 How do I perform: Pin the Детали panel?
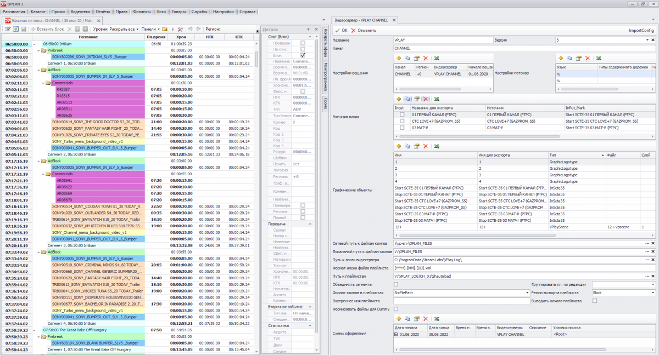point(309,28)
